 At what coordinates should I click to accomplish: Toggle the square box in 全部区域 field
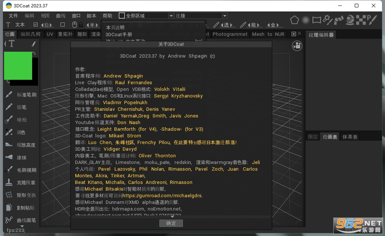point(121,16)
